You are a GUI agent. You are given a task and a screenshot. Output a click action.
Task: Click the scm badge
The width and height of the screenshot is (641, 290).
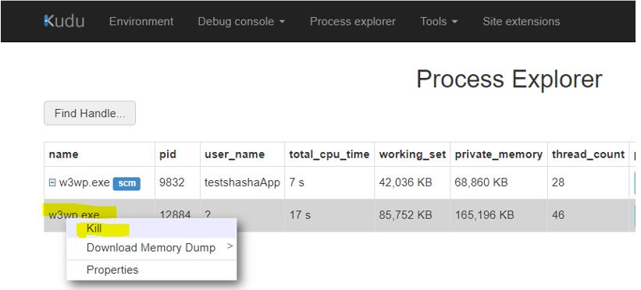tap(126, 183)
